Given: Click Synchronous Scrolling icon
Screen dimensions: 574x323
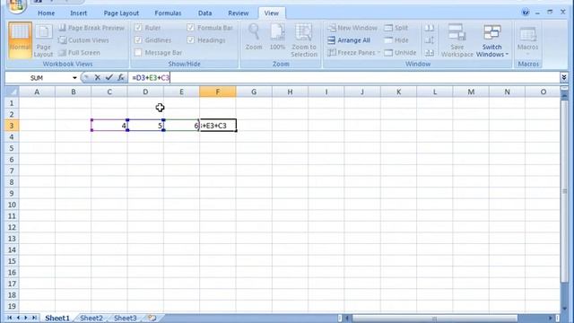Looking at the screenshot, I should pos(430,40).
